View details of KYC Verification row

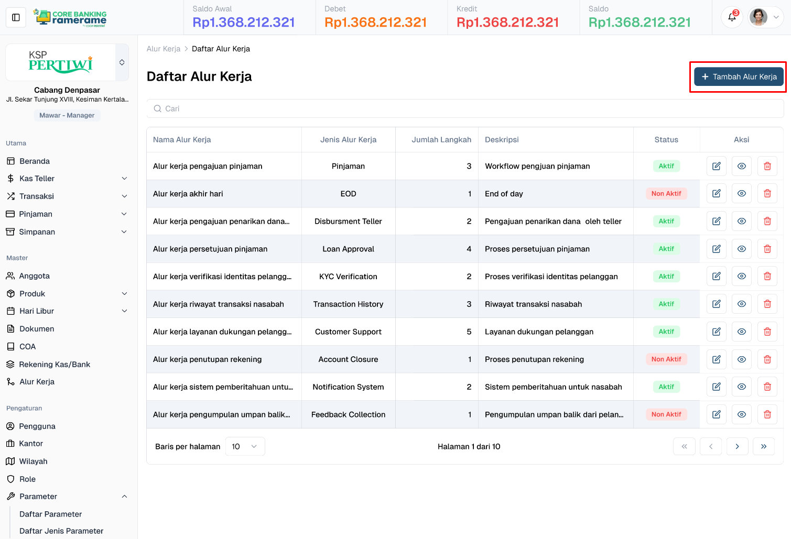click(x=741, y=277)
